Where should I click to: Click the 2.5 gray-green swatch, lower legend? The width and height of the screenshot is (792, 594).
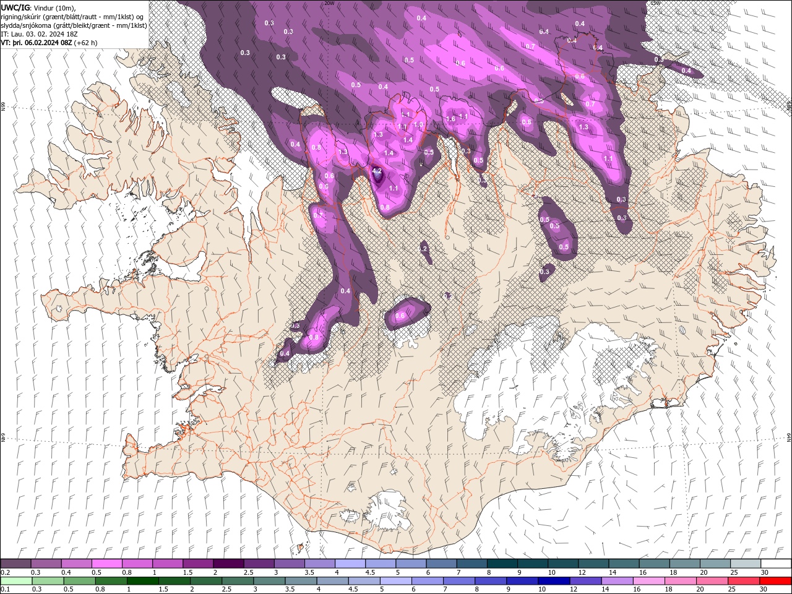point(237,581)
